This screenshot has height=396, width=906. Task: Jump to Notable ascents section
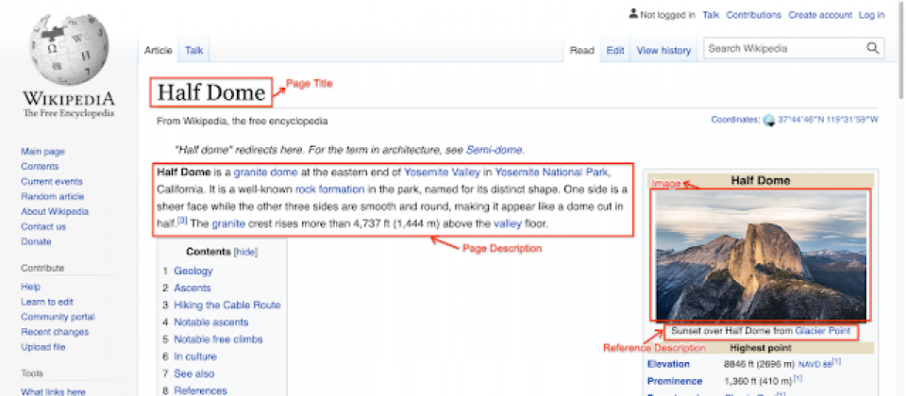pos(210,322)
